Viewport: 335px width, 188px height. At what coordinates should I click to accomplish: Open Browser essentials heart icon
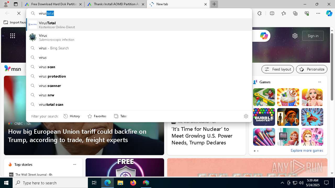coord(307,13)
